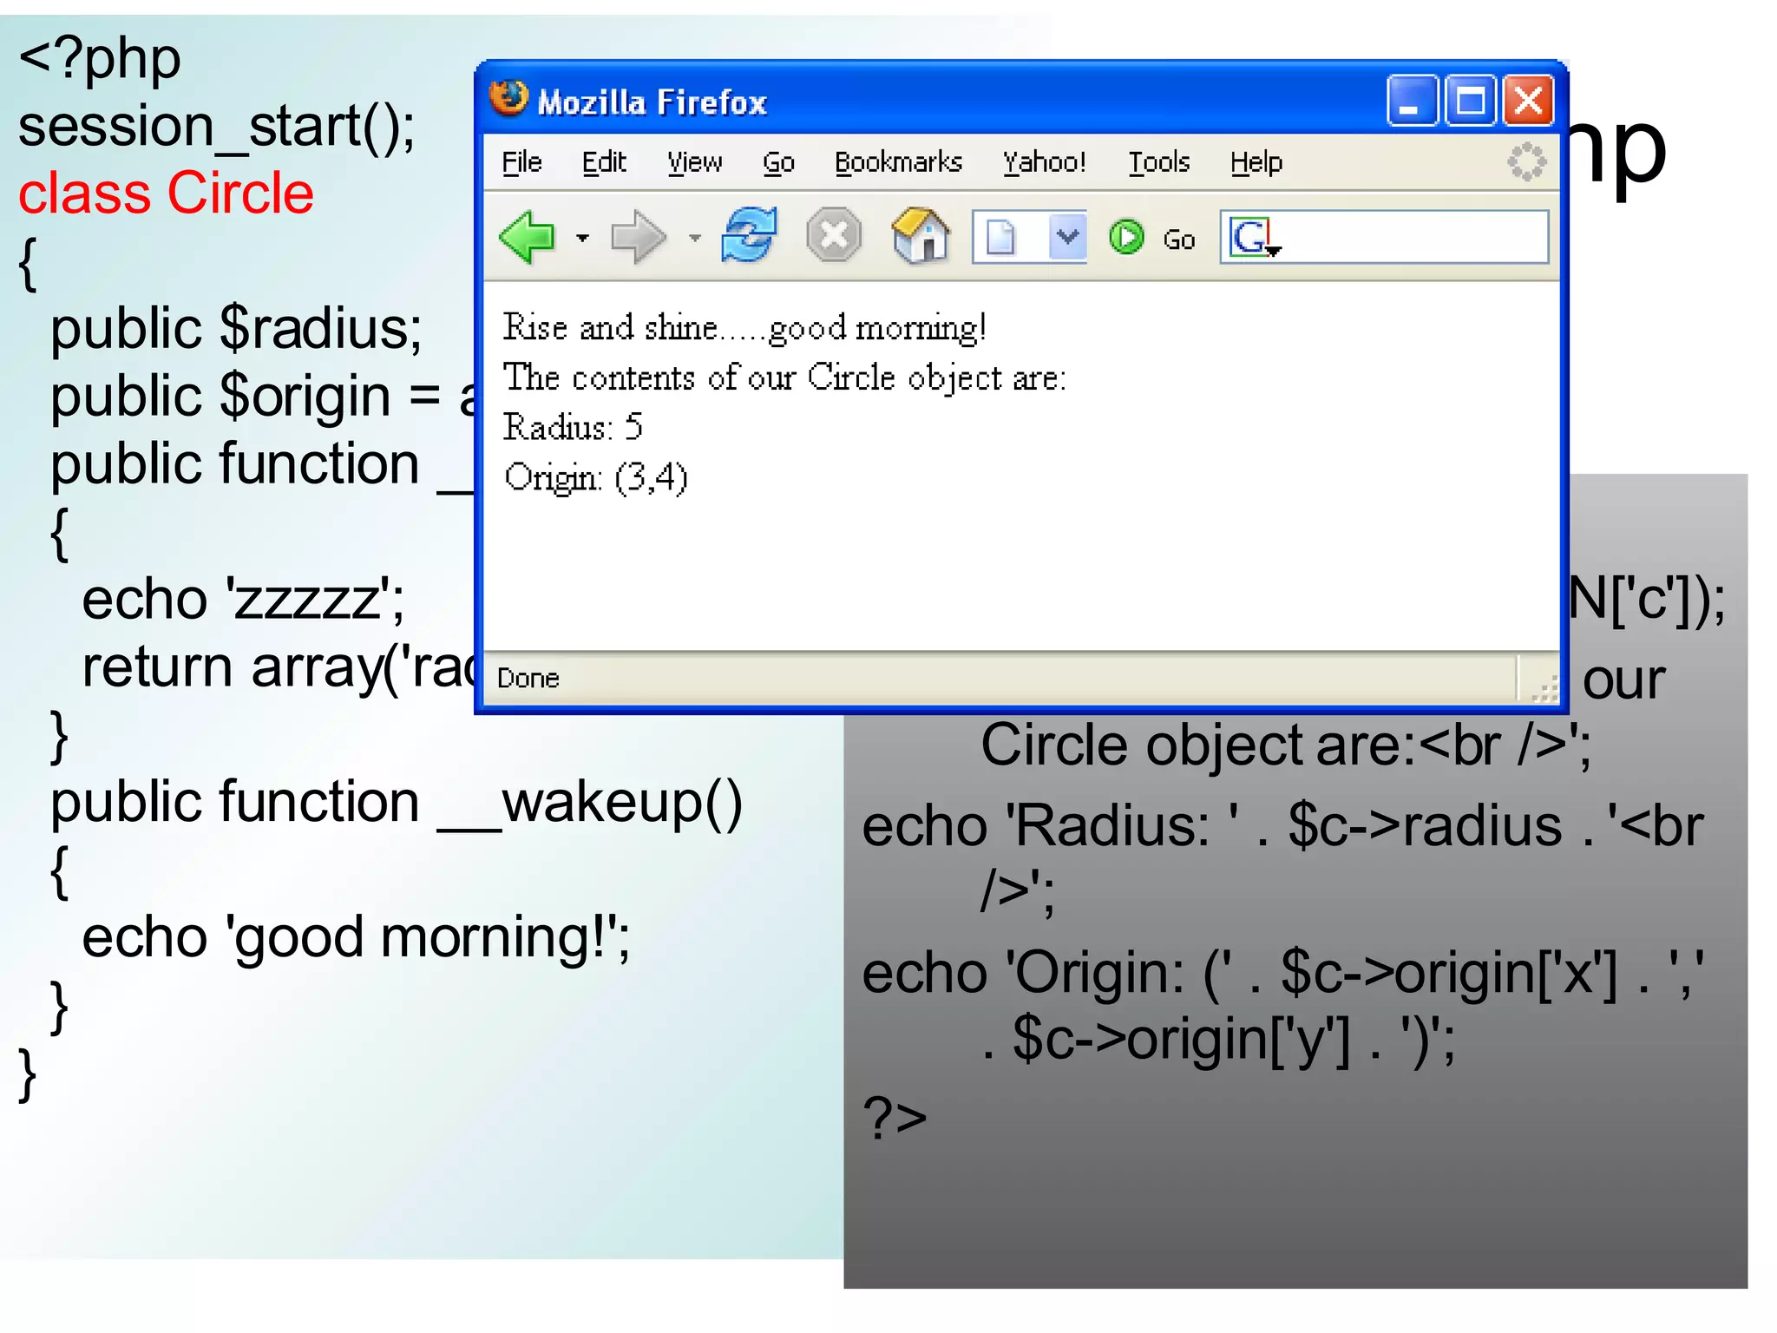Open the View menu
Viewport: 1777px width, 1333px height.
(x=694, y=162)
